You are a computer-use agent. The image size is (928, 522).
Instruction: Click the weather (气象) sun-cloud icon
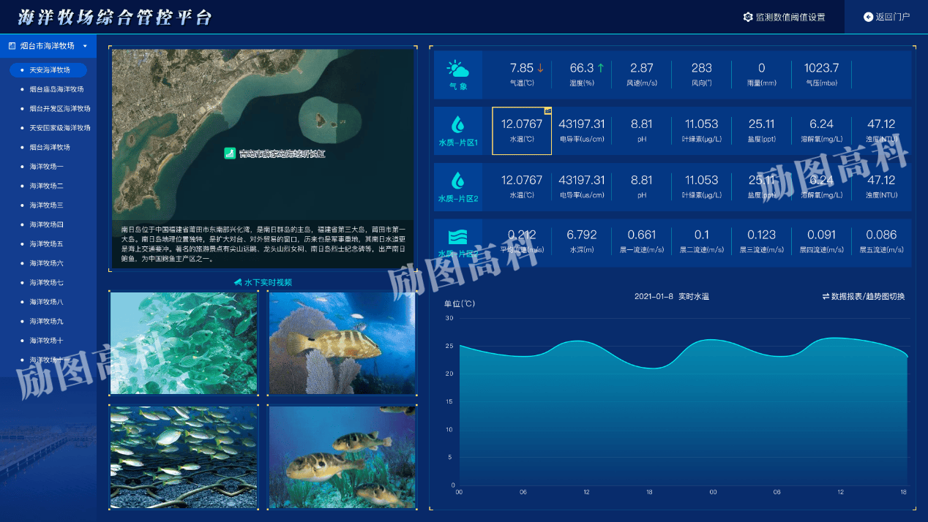(x=458, y=69)
